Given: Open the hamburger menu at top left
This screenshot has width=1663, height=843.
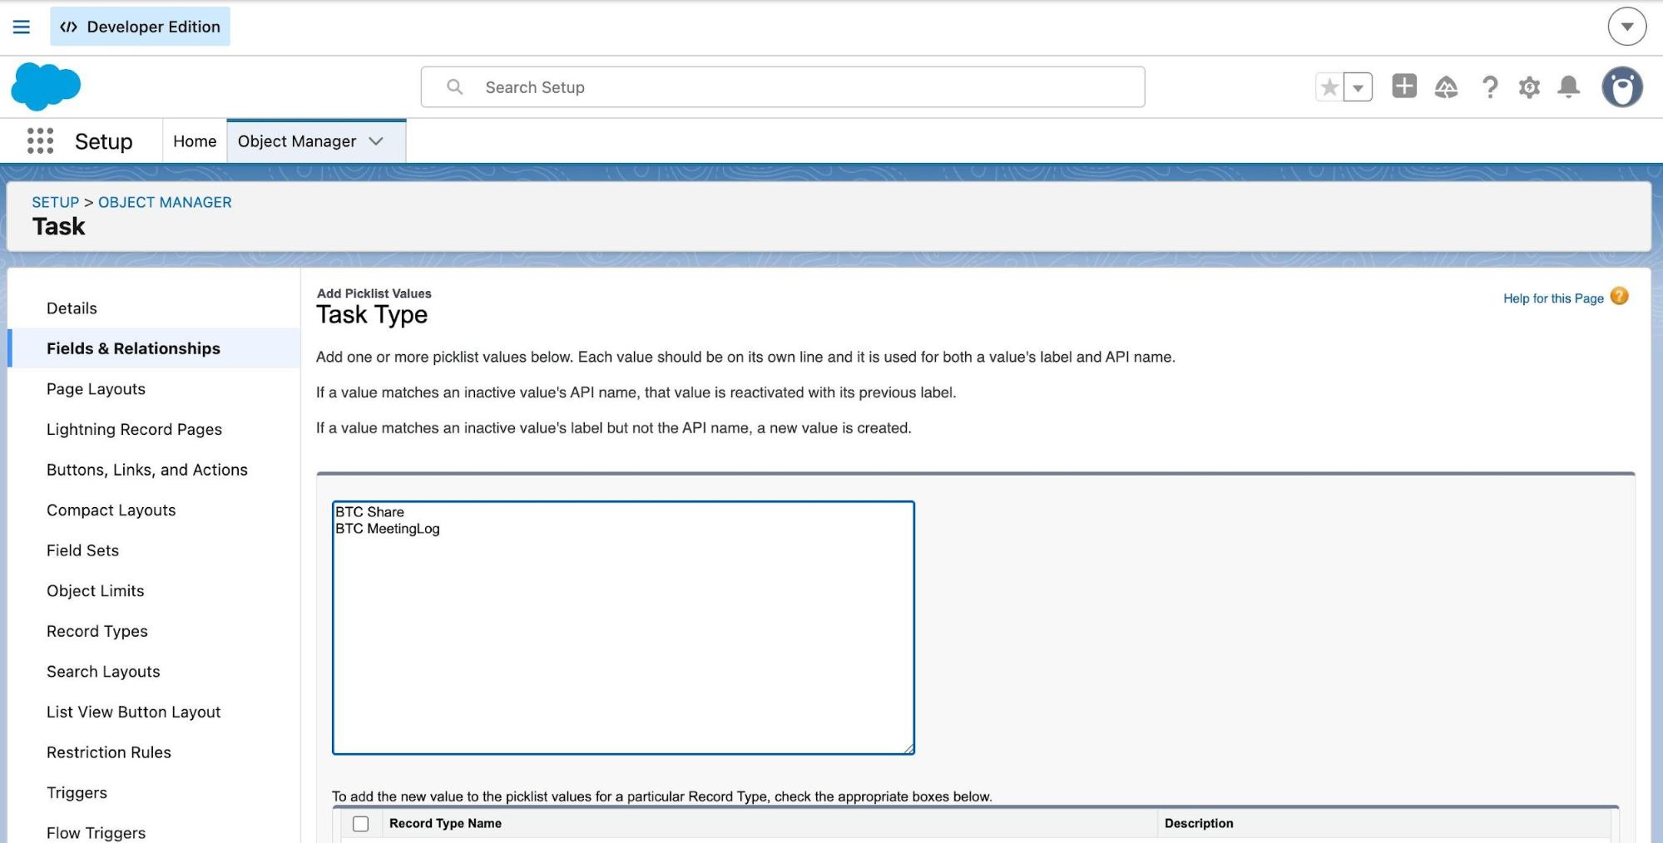Looking at the screenshot, I should coord(22,27).
